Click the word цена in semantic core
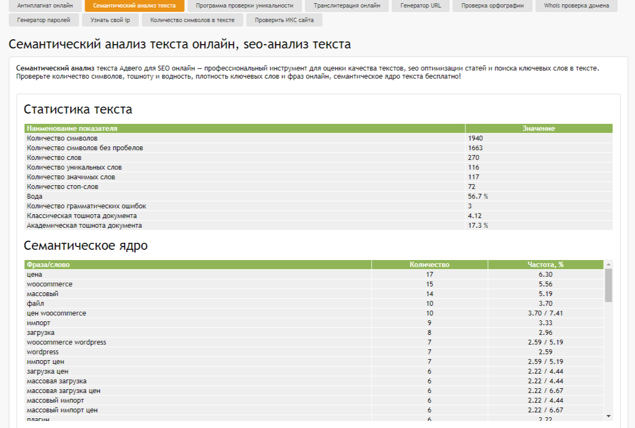635x428 pixels. coord(34,275)
